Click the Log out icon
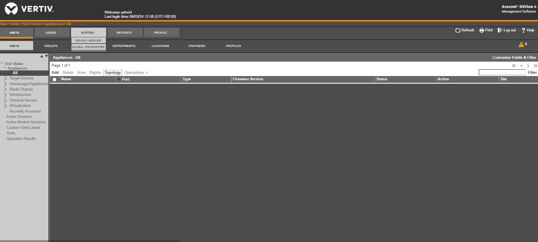 (500, 30)
